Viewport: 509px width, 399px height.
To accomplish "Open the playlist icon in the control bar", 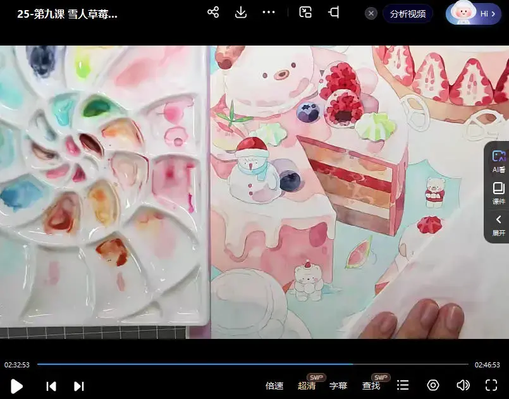I will coord(403,385).
